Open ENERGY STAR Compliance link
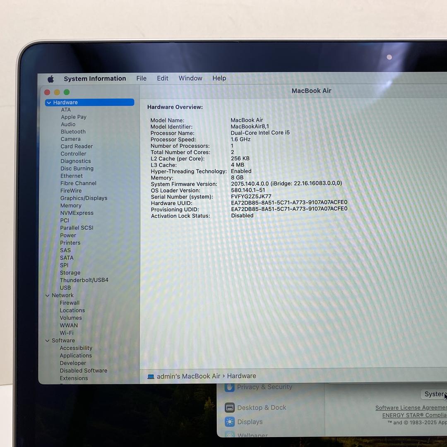The width and height of the screenshot is (447, 447). point(414,416)
